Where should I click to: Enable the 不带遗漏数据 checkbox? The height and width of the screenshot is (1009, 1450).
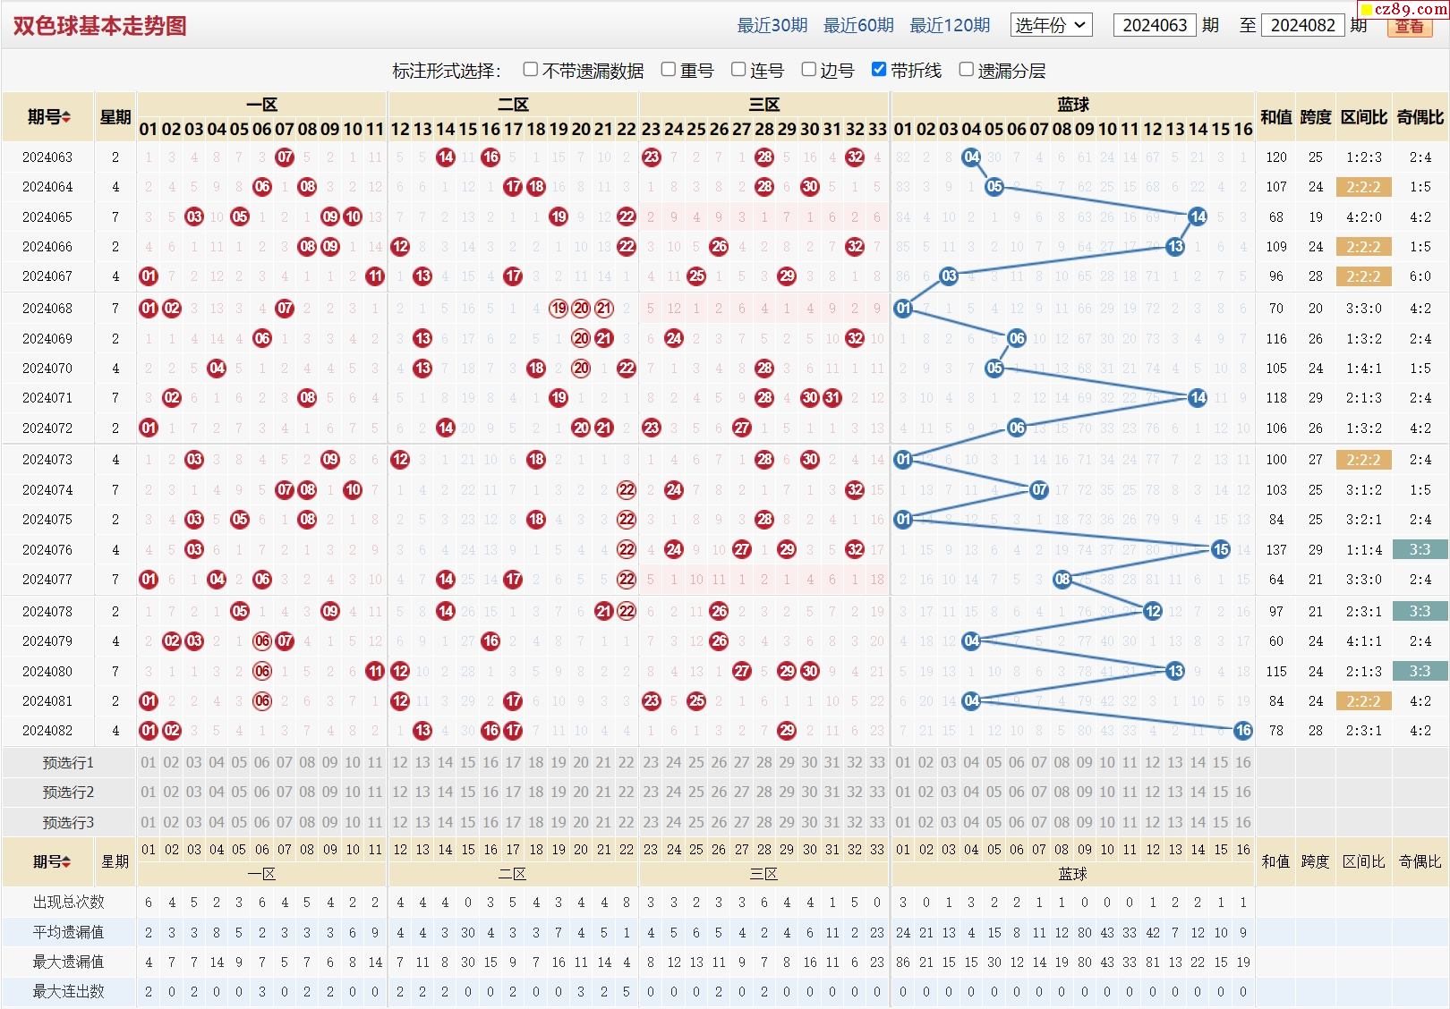point(531,70)
